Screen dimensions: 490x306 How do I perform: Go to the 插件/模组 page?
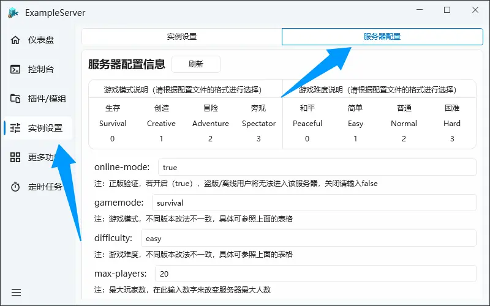[x=38, y=99]
